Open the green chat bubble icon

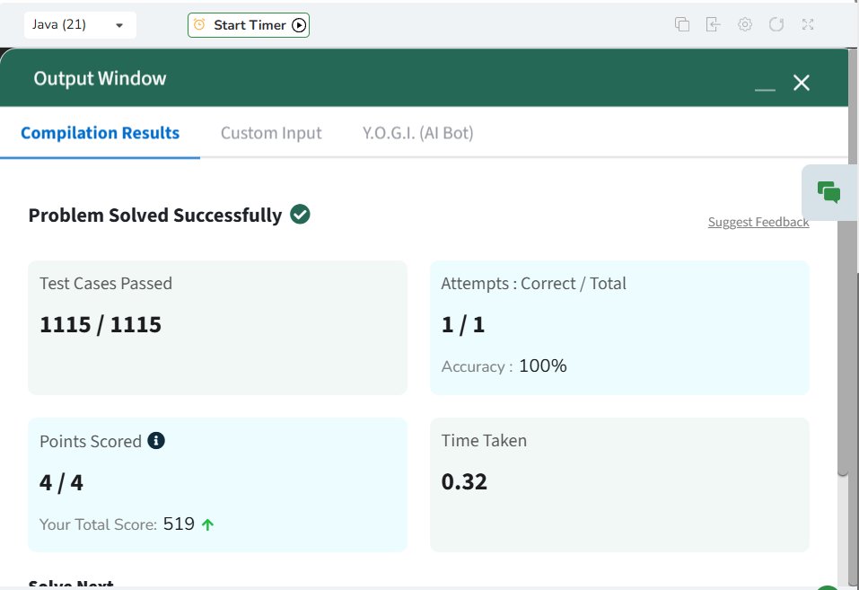(x=828, y=192)
